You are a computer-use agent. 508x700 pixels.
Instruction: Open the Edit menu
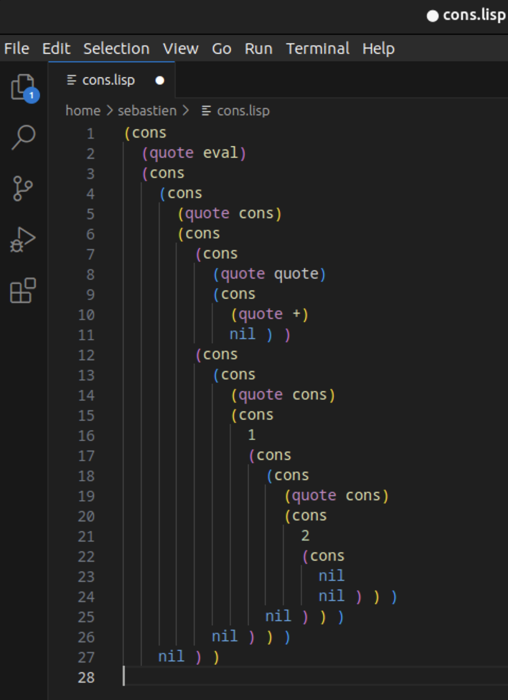[x=56, y=48]
